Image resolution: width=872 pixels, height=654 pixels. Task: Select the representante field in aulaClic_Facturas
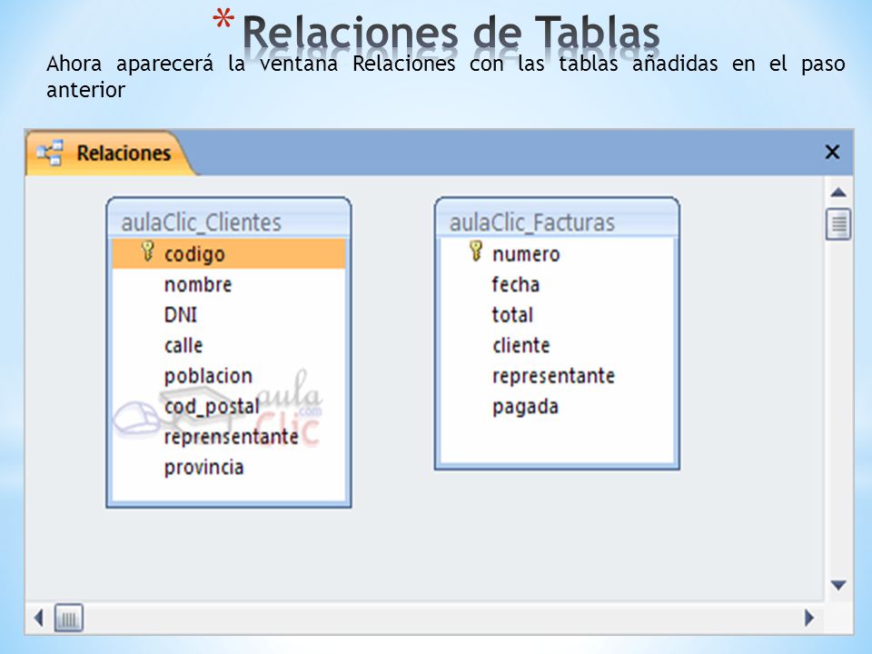[x=557, y=376]
